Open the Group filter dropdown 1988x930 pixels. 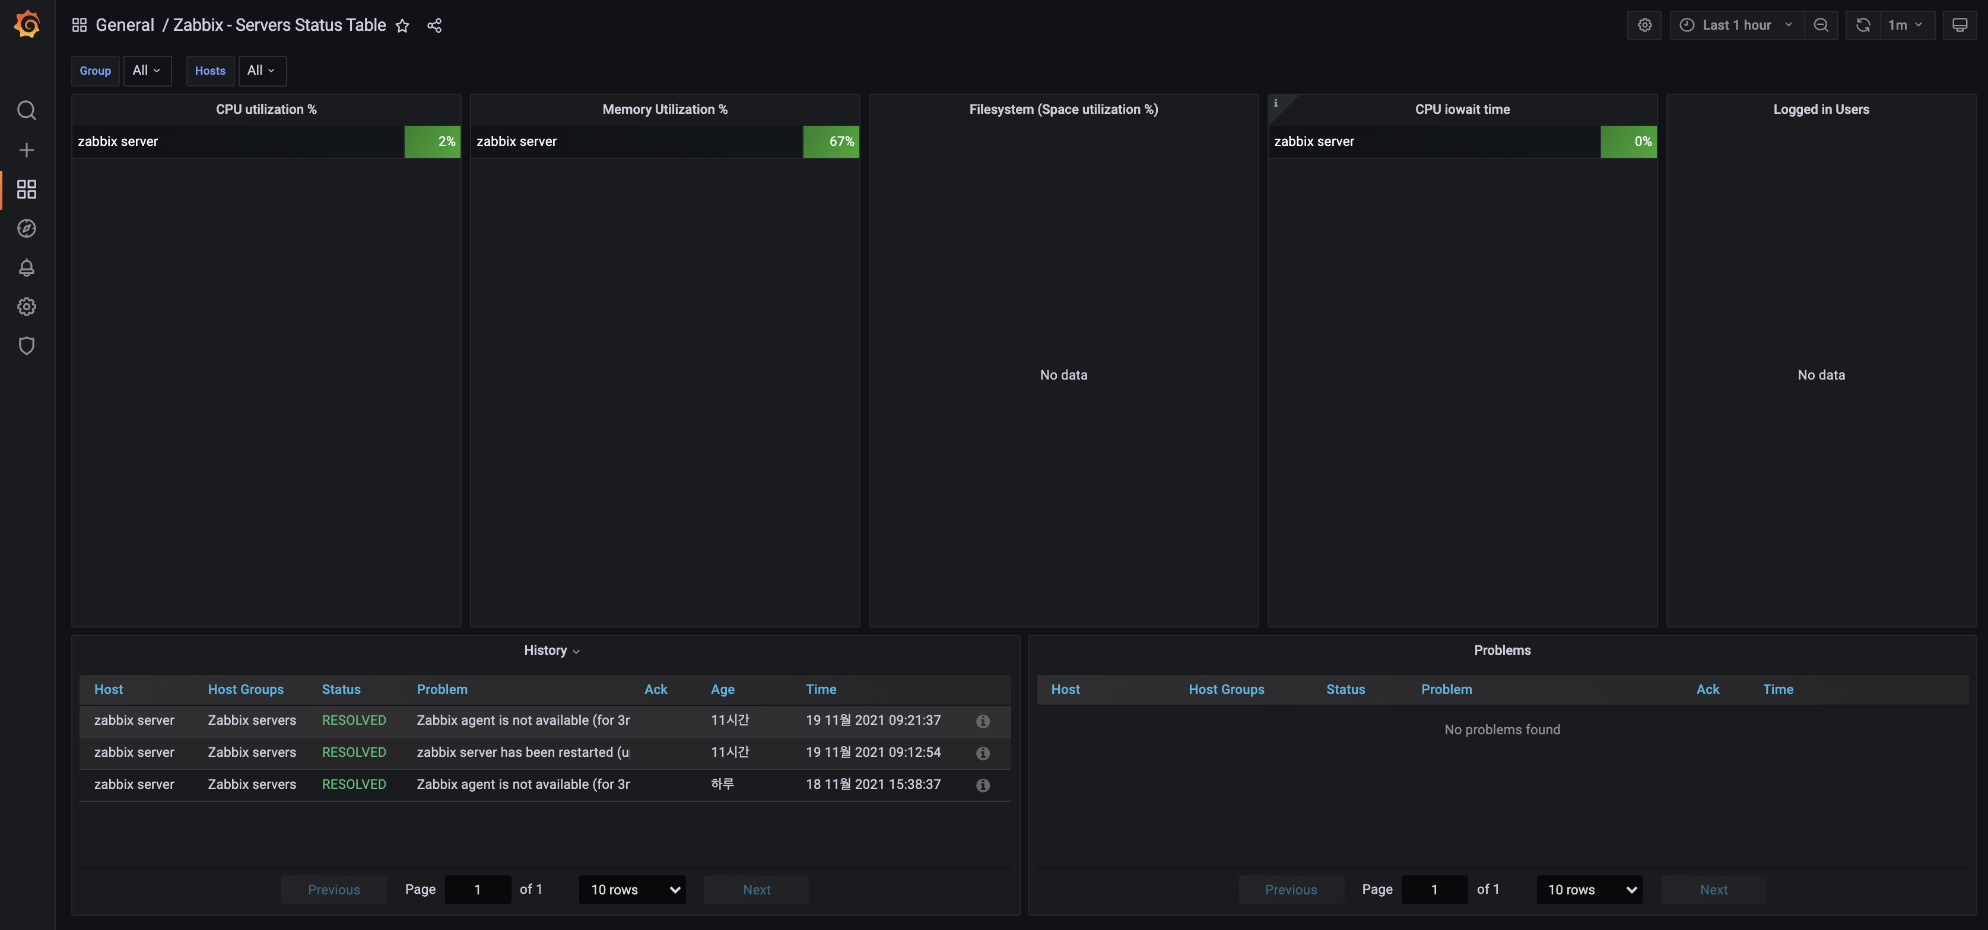tap(147, 70)
